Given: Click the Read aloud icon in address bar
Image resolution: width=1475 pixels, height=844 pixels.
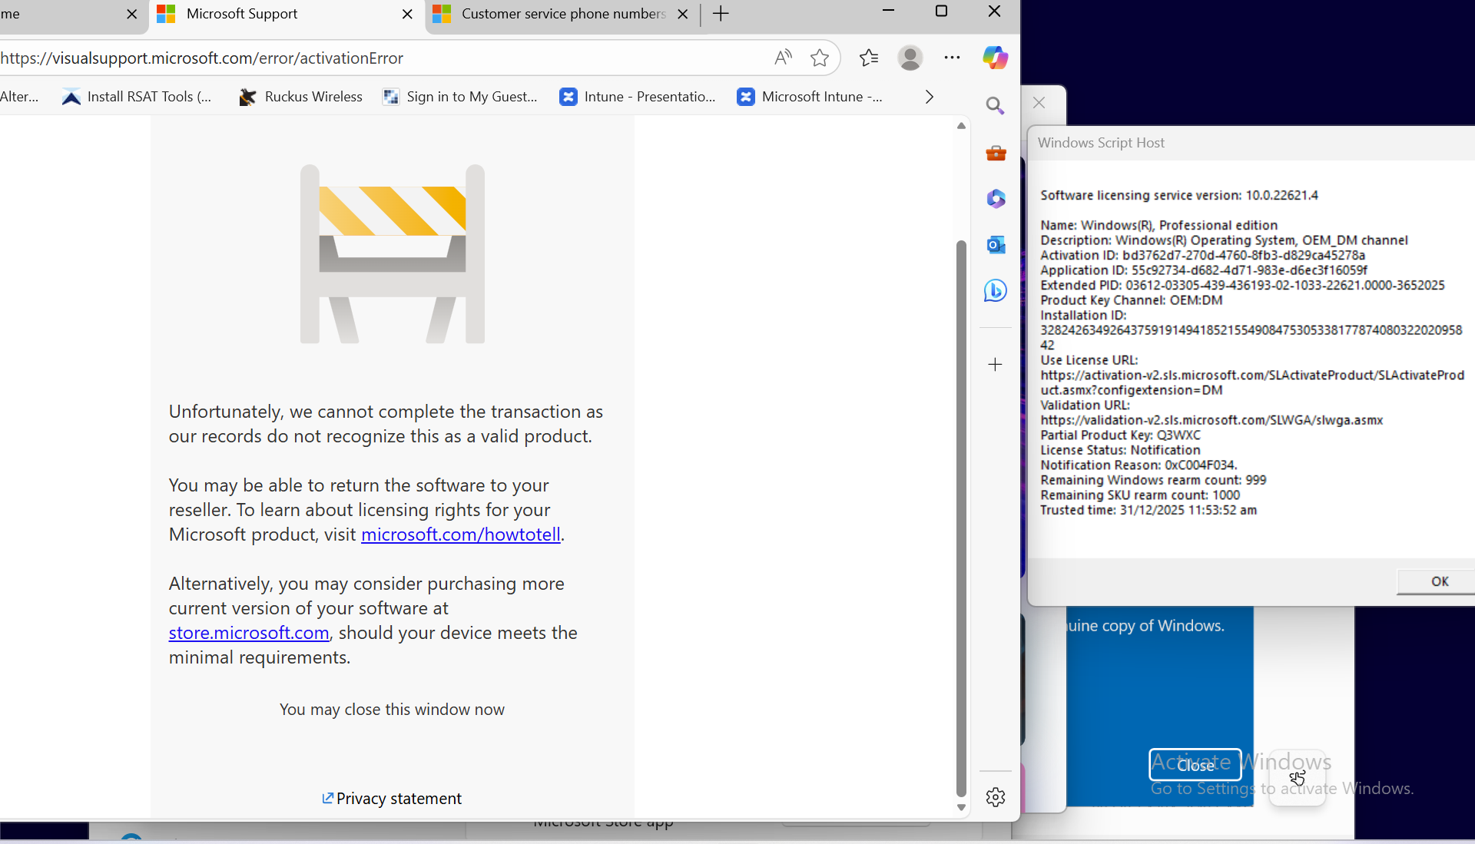Looking at the screenshot, I should 783,58.
